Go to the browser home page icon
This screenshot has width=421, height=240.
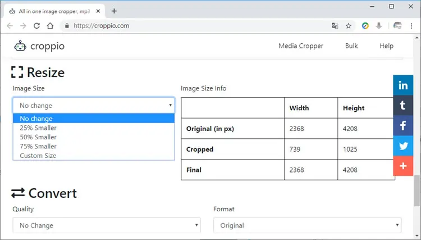coord(50,26)
